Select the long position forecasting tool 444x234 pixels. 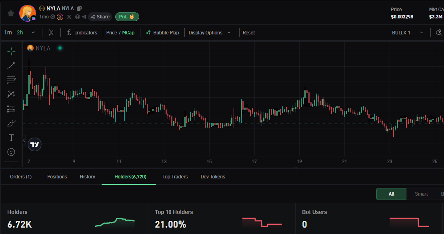(11, 109)
